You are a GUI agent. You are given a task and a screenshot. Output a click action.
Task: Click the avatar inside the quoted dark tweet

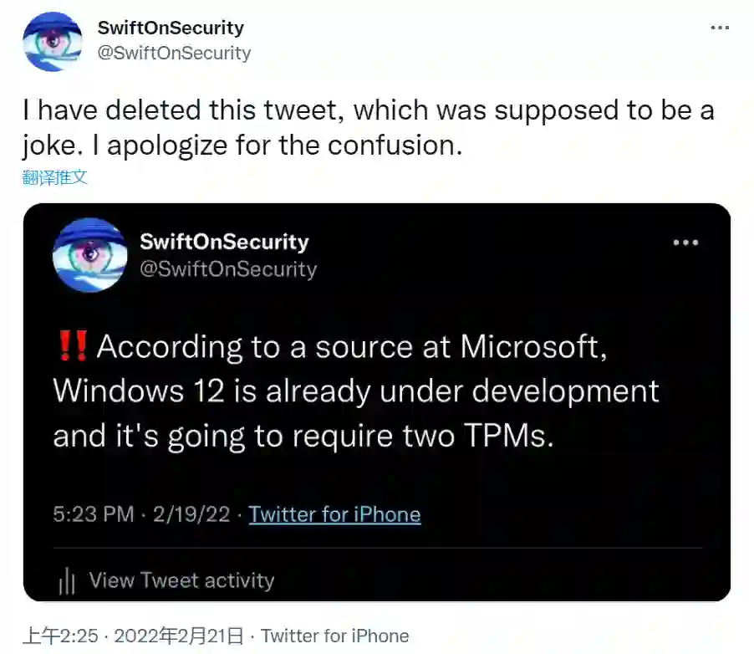coord(89,255)
